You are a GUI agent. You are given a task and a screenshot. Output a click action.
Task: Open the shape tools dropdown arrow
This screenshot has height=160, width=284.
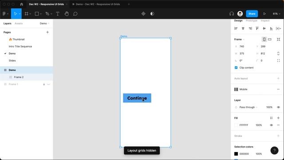click(x=41, y=14)
